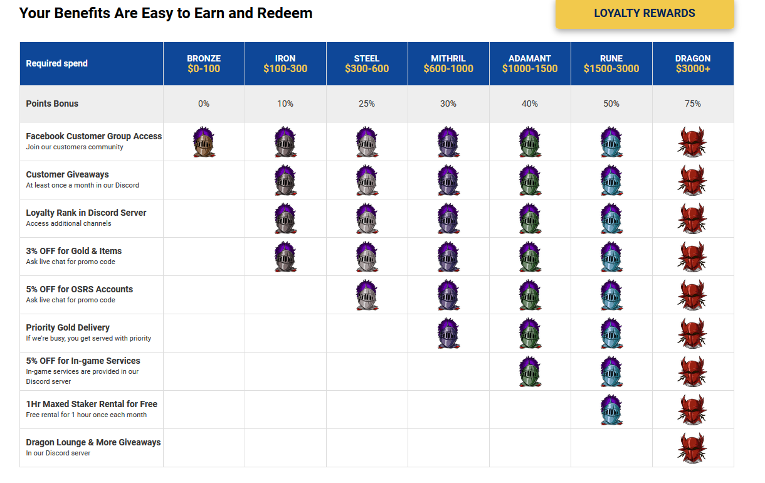This screenshot has height=483, width=765.
Task: Click the Required spend header cell
Action: [92, 63]
